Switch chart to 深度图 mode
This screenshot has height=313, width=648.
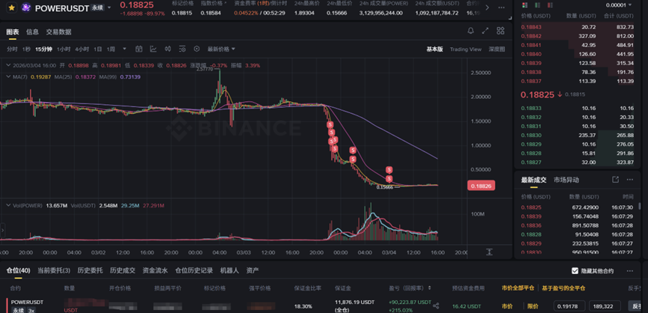pyautogui.click(x=497, y=49)
